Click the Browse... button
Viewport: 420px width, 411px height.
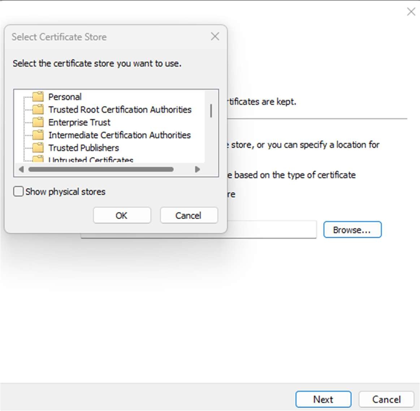[352, 230]
